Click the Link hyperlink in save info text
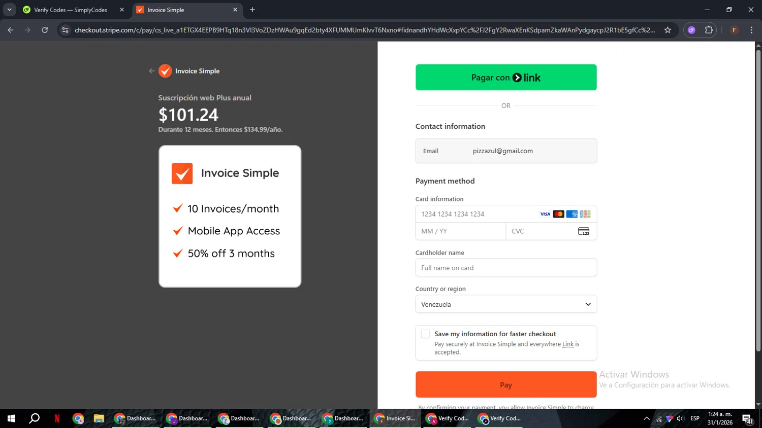Image resolution: width=762 pixels, height=428 pixels. (x=568, y=344)
